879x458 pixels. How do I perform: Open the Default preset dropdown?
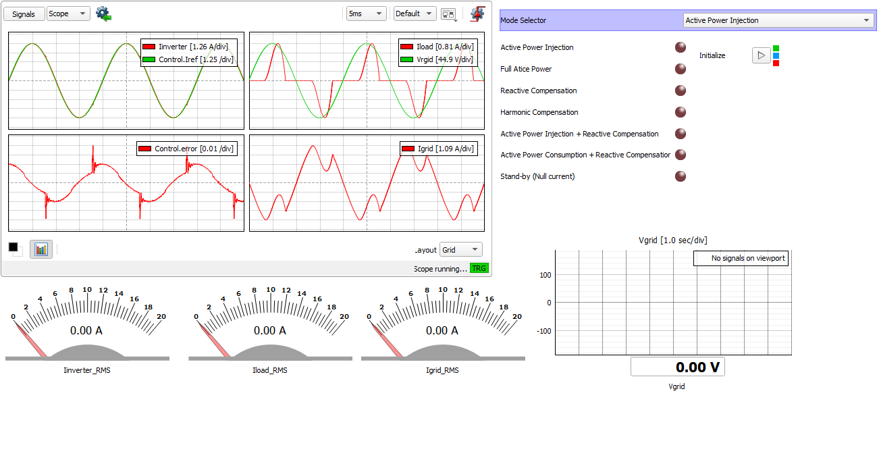point(415,14)
